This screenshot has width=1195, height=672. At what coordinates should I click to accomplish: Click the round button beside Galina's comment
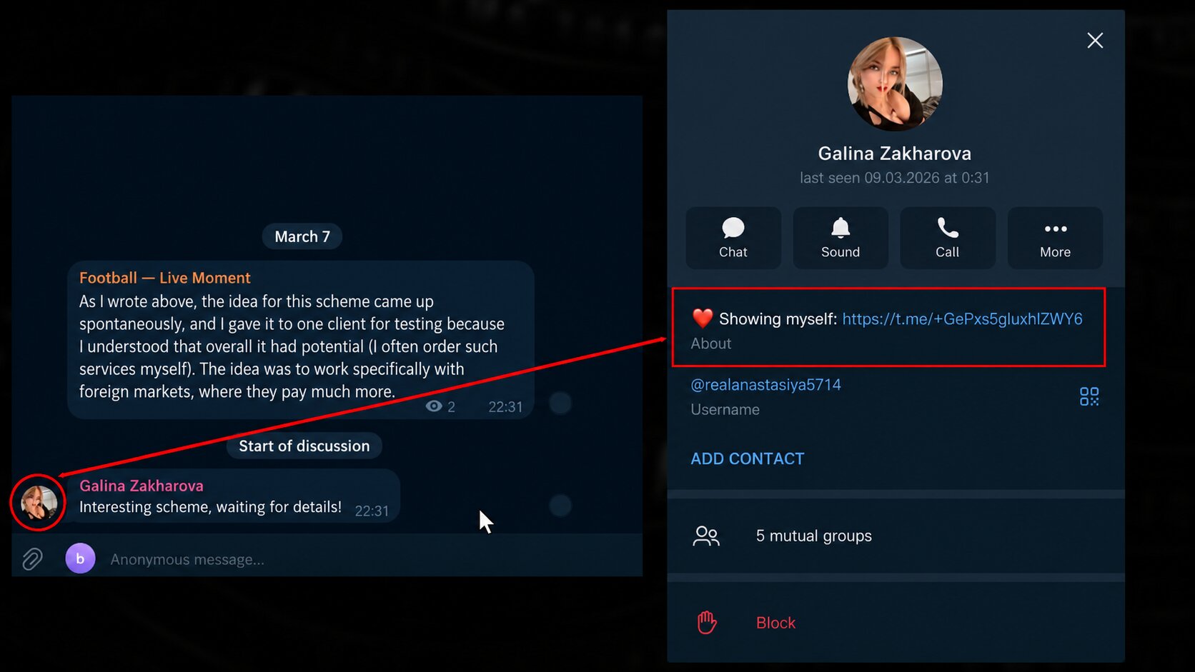560,506
